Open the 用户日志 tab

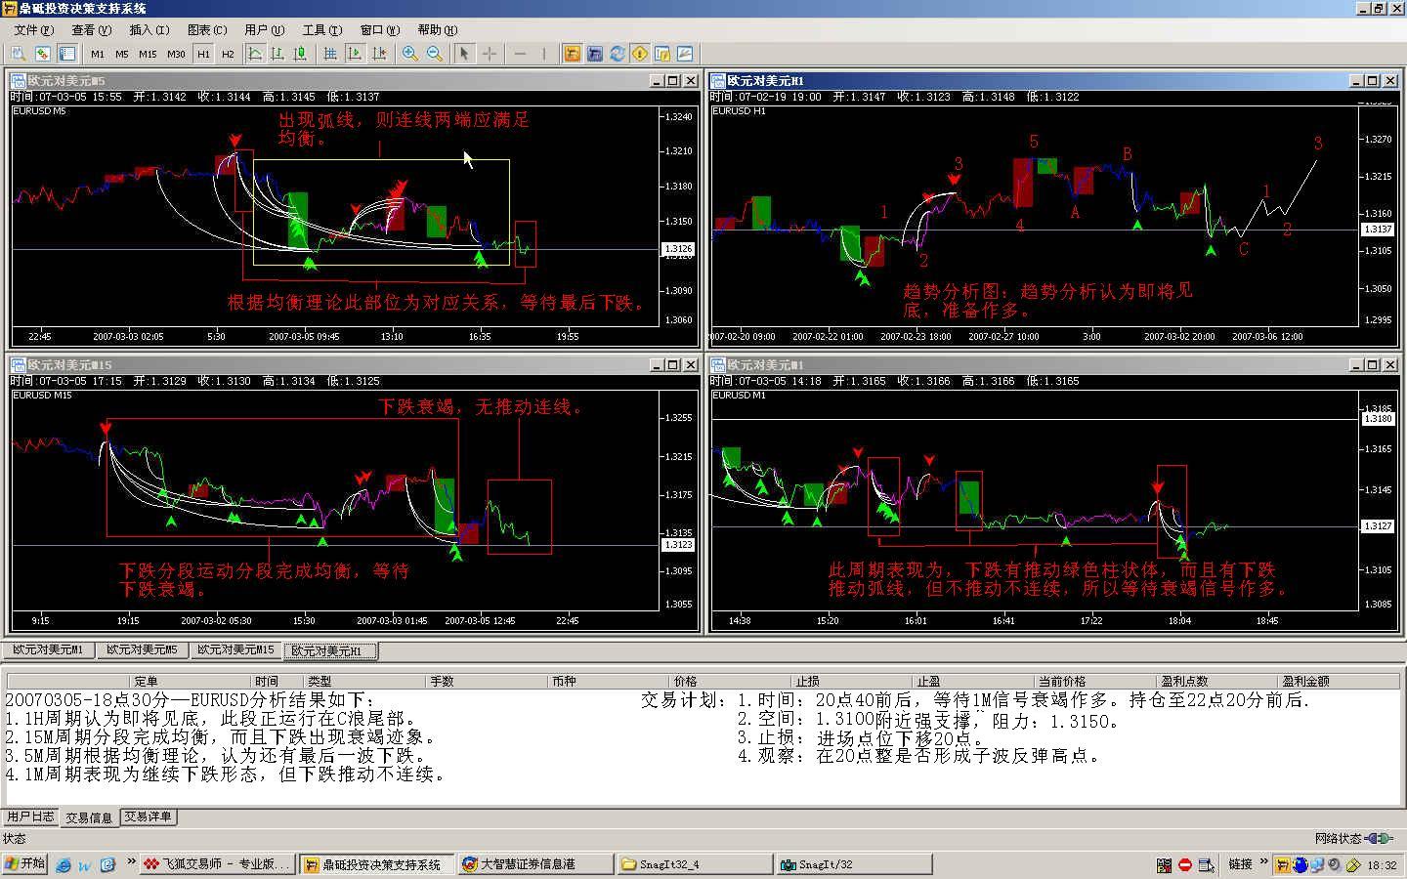pos(31,816)
